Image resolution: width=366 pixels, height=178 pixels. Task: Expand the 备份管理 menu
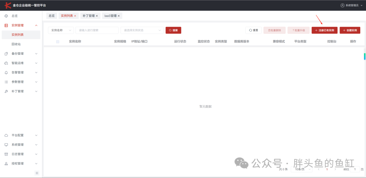[36, 53]
